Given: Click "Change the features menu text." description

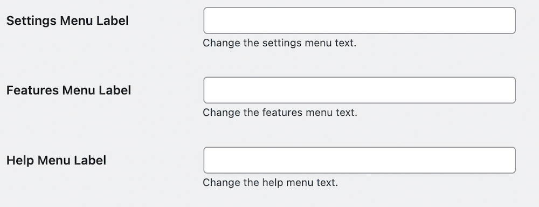Looking at the screenshot, I should click(280, 113).
